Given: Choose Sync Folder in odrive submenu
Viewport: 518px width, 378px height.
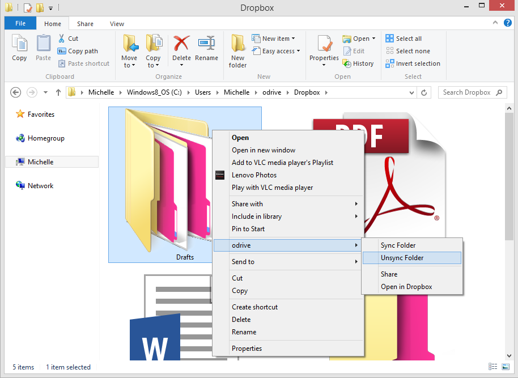Looking at the screenshot, I should coord(412,245).
